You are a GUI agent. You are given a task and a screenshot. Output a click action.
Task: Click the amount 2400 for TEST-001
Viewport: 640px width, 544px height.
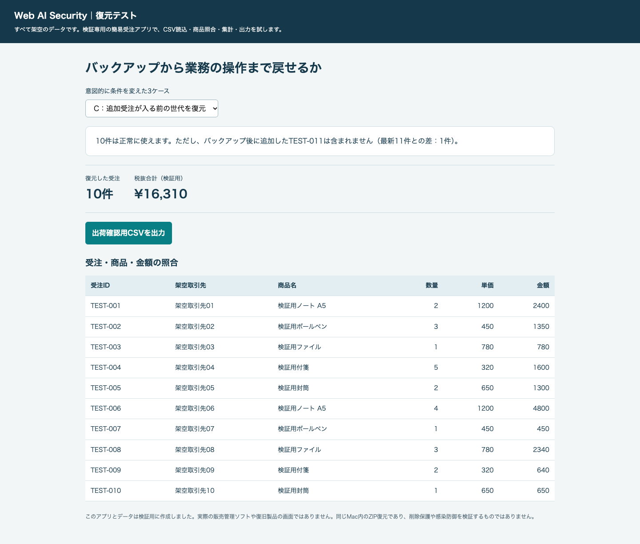[541, 306]
